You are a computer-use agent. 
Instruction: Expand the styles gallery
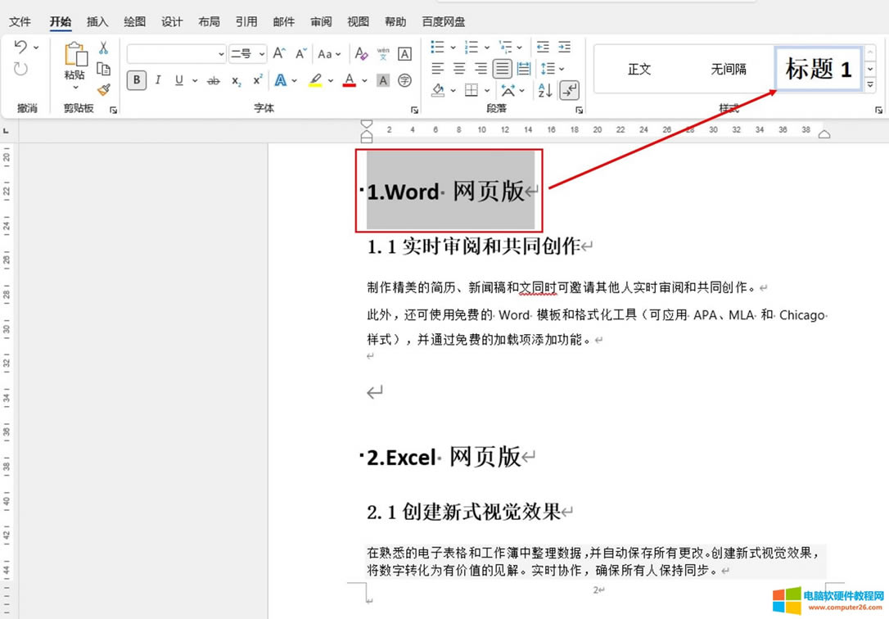pyautogui.click(x=870, y=85)
